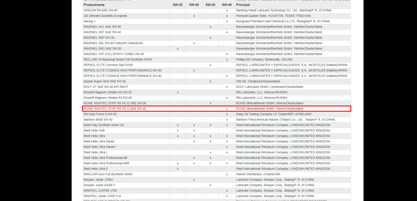The image size is (417, 201).
Task: Click the Productname column header
Action: pyautogui.click(x=94, y=5)
